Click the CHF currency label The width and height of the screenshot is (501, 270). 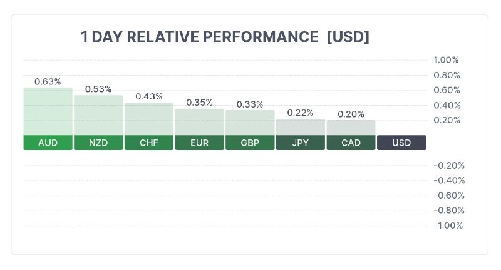149,142
